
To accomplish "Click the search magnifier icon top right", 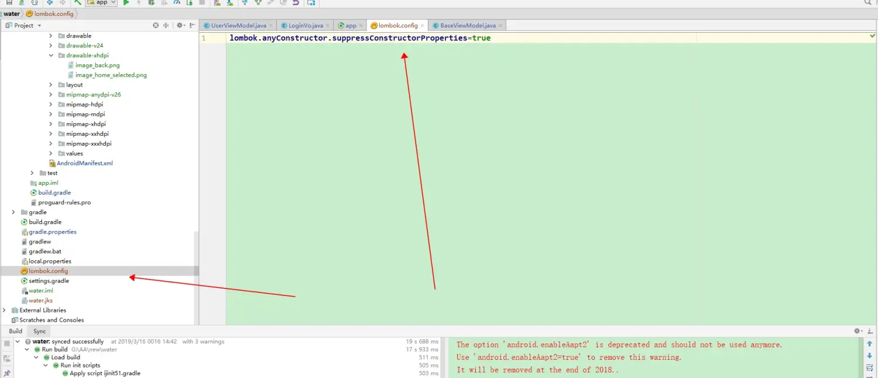I will tap(867, 2).
